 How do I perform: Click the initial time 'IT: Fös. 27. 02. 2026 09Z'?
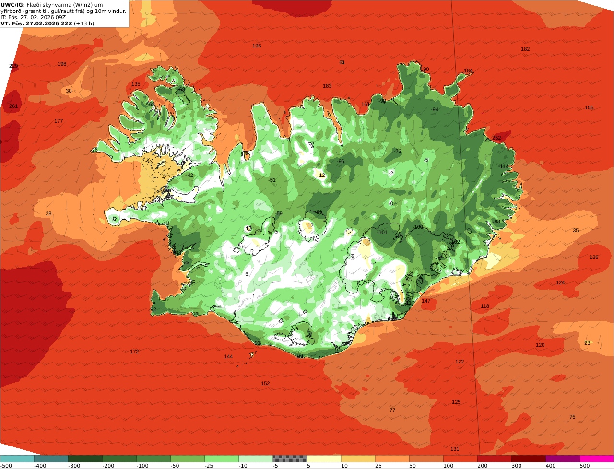(33, 17)
